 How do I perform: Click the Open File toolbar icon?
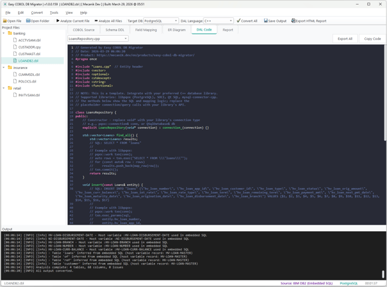[x=5, y=21]
